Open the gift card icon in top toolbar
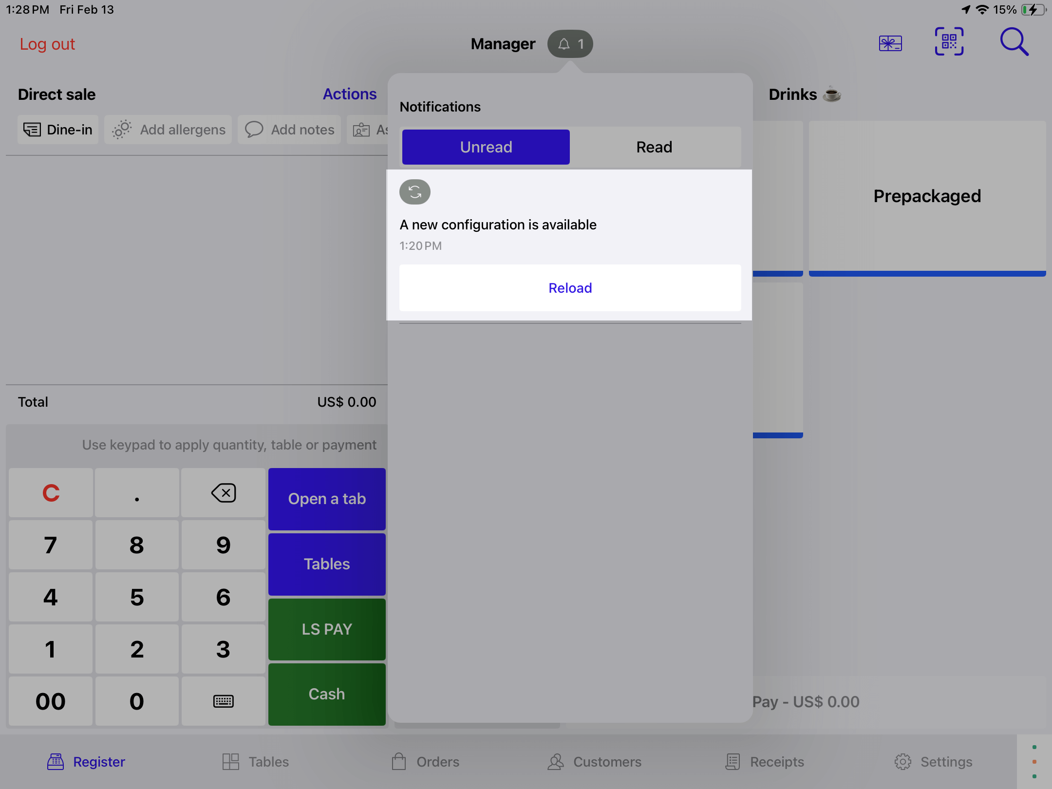This screenshot has height=789, width=1052. tap(890, 43)
